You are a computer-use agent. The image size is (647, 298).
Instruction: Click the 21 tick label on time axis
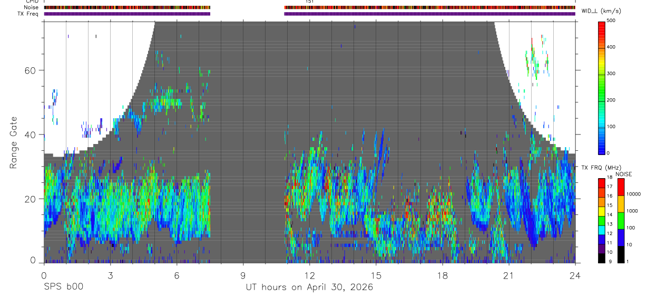(x=508, y=275)
